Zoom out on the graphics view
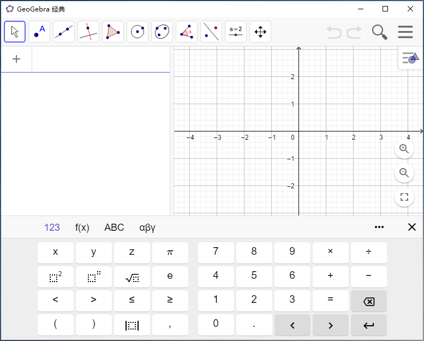The height and width of the screenshot is (341, 424). (x=404, y=173)
